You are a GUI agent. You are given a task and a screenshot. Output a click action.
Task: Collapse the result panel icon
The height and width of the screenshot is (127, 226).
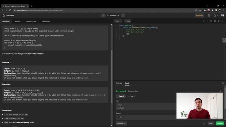pos(223,83)
